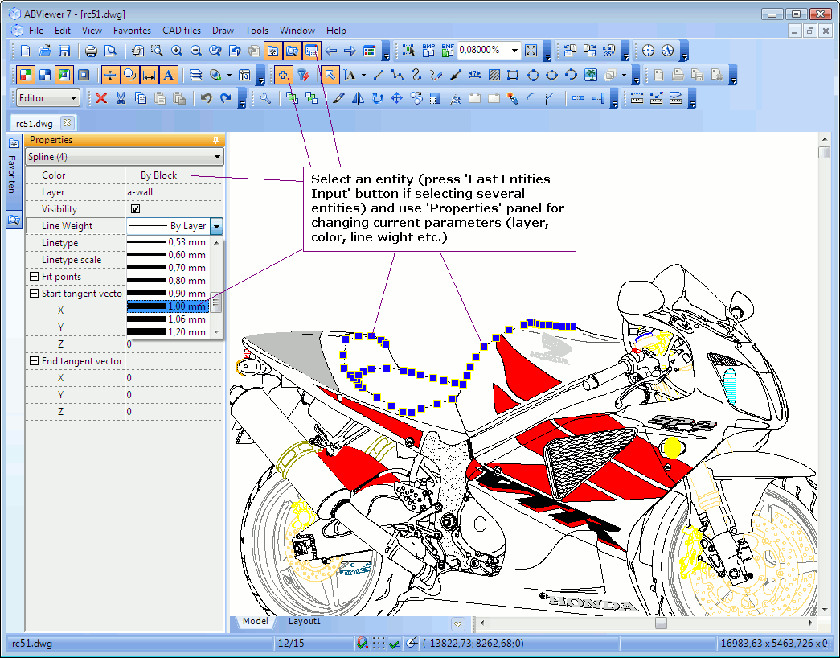Click the Zoom window selection icon
Viewport: 840px width, 658px height.
click(157, 51)
